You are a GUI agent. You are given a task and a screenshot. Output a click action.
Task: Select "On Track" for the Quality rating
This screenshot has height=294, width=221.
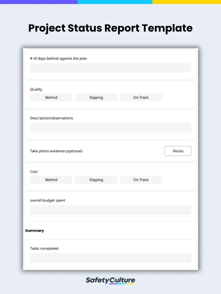(x=141, y=97)
